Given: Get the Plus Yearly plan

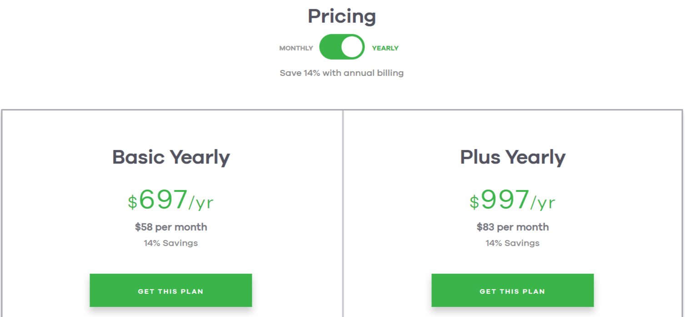Looking at the screenshot, I should 512,291.
